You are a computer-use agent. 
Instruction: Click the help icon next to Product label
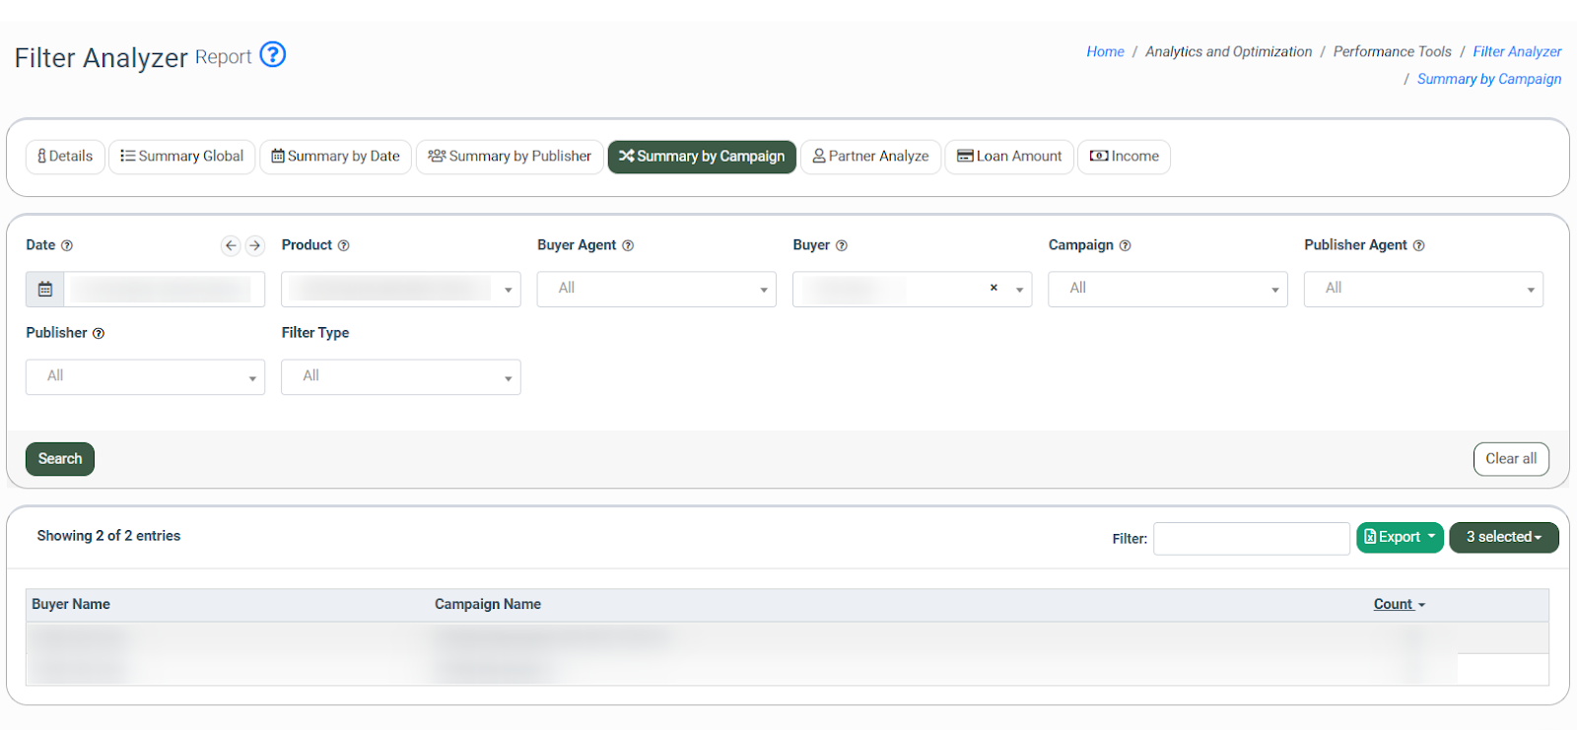tap(344, 246)
